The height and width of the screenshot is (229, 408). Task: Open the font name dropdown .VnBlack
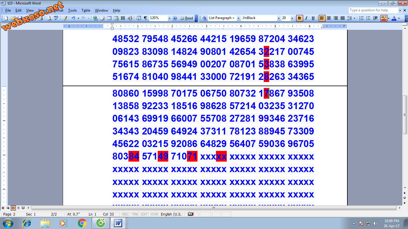click(x=279, y=18)
